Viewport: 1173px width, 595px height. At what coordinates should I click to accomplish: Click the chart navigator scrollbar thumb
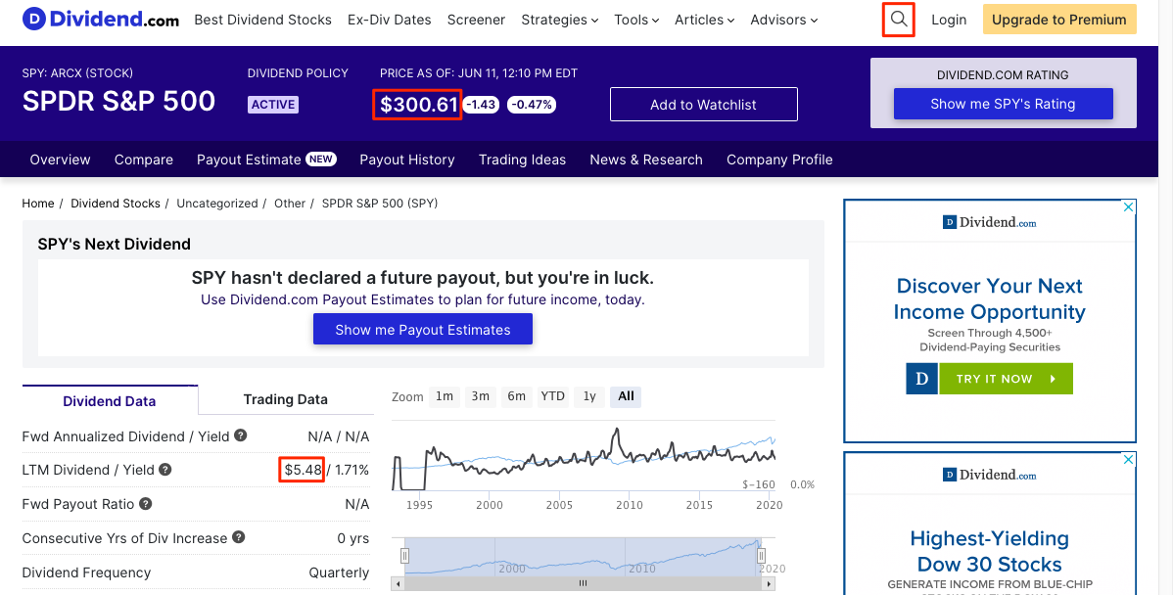click(x=583, y=584)
